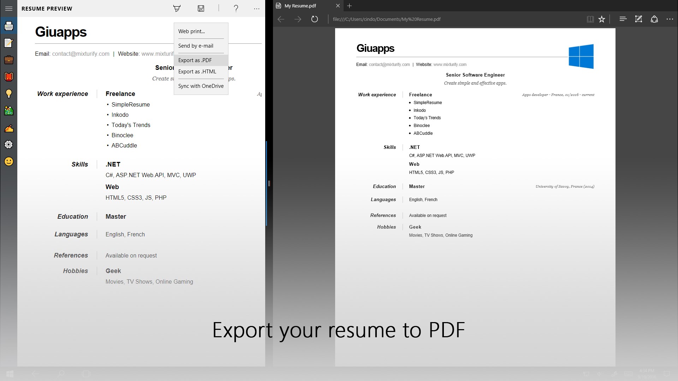Open the hamburger navigation menu

pos(8,8)
